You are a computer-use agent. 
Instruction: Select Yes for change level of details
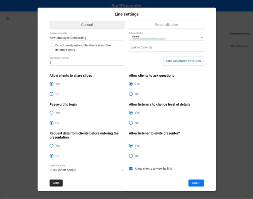tap(131, 112)
